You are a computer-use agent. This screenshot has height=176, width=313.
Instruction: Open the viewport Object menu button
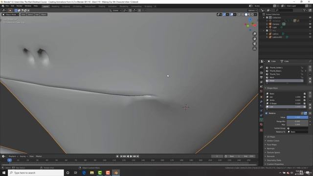click(44, 15)
